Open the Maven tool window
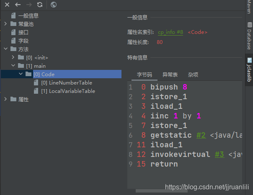 (x=249, y=7)
